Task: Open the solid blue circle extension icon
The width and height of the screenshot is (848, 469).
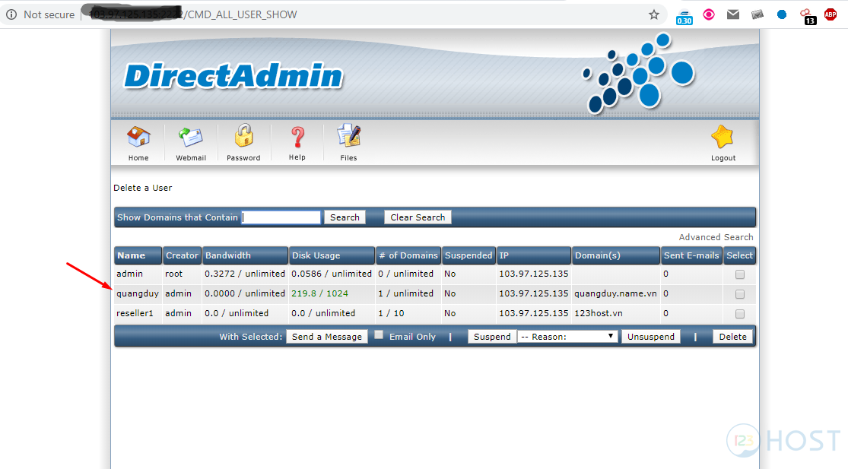Action: (x=782, y=14)
